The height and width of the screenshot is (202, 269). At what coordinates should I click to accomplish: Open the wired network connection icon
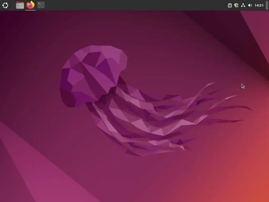click(x=243, y=5)
